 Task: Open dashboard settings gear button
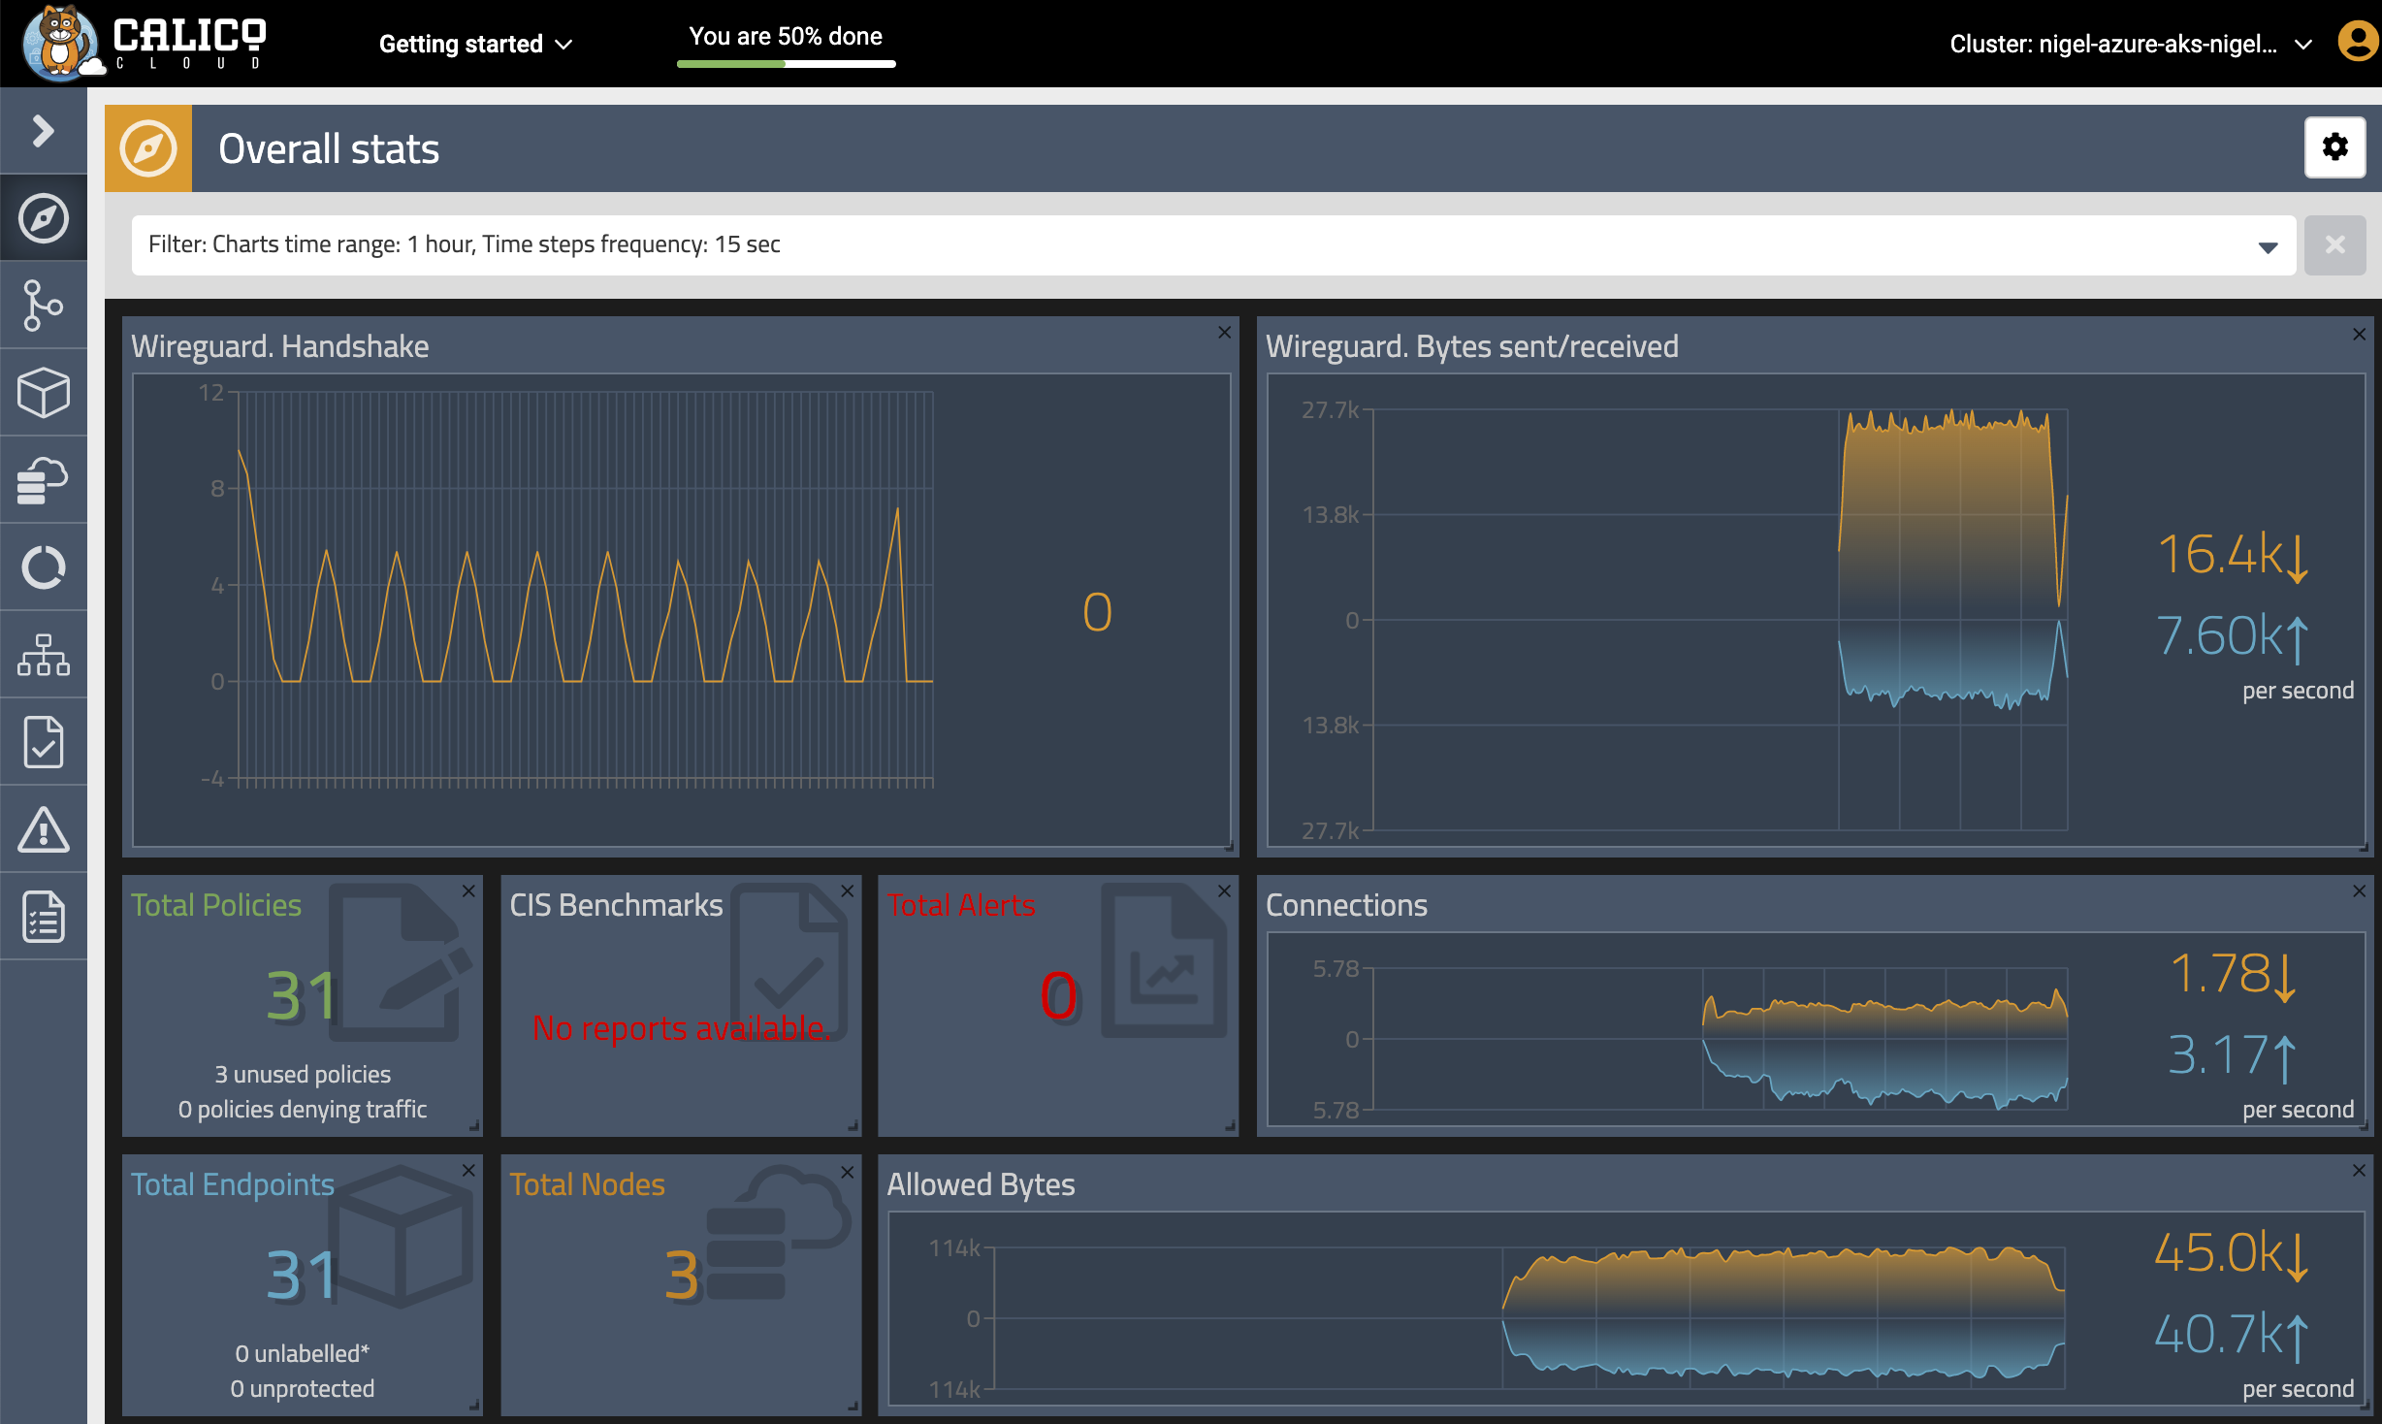2334,147
